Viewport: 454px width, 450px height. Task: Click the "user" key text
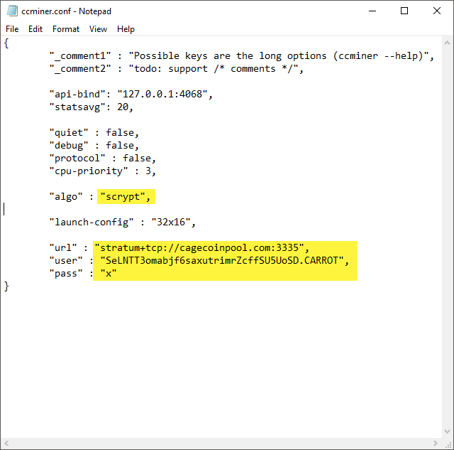(66, 260)
